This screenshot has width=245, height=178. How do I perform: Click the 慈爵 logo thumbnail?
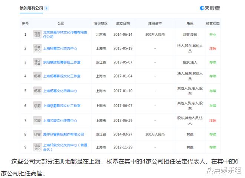click(37, 106)
